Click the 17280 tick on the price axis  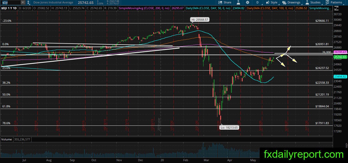point(337,131)
